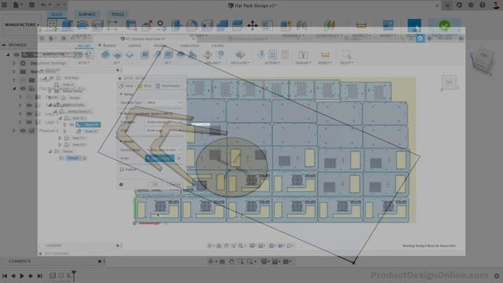This screenshot has width=503, height=283.
Task: Jump to timeline end
Action: (x=40, y=276)
